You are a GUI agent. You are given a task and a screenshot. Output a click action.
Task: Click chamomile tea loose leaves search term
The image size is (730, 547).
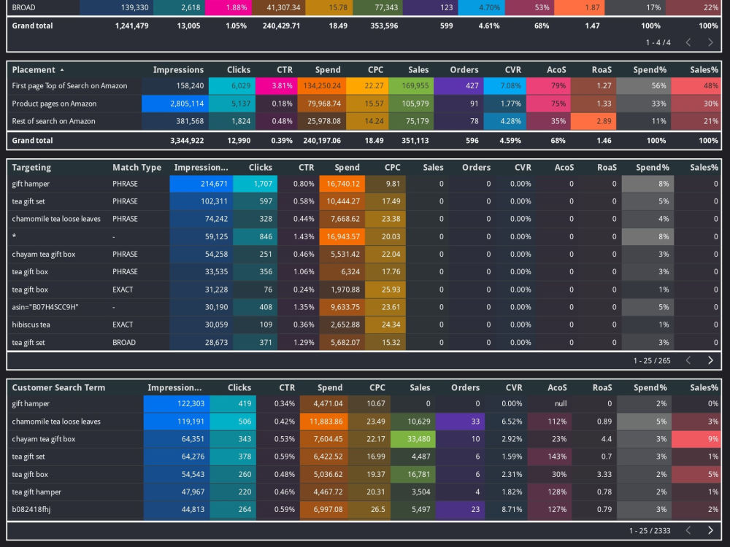tap(56, 422)
